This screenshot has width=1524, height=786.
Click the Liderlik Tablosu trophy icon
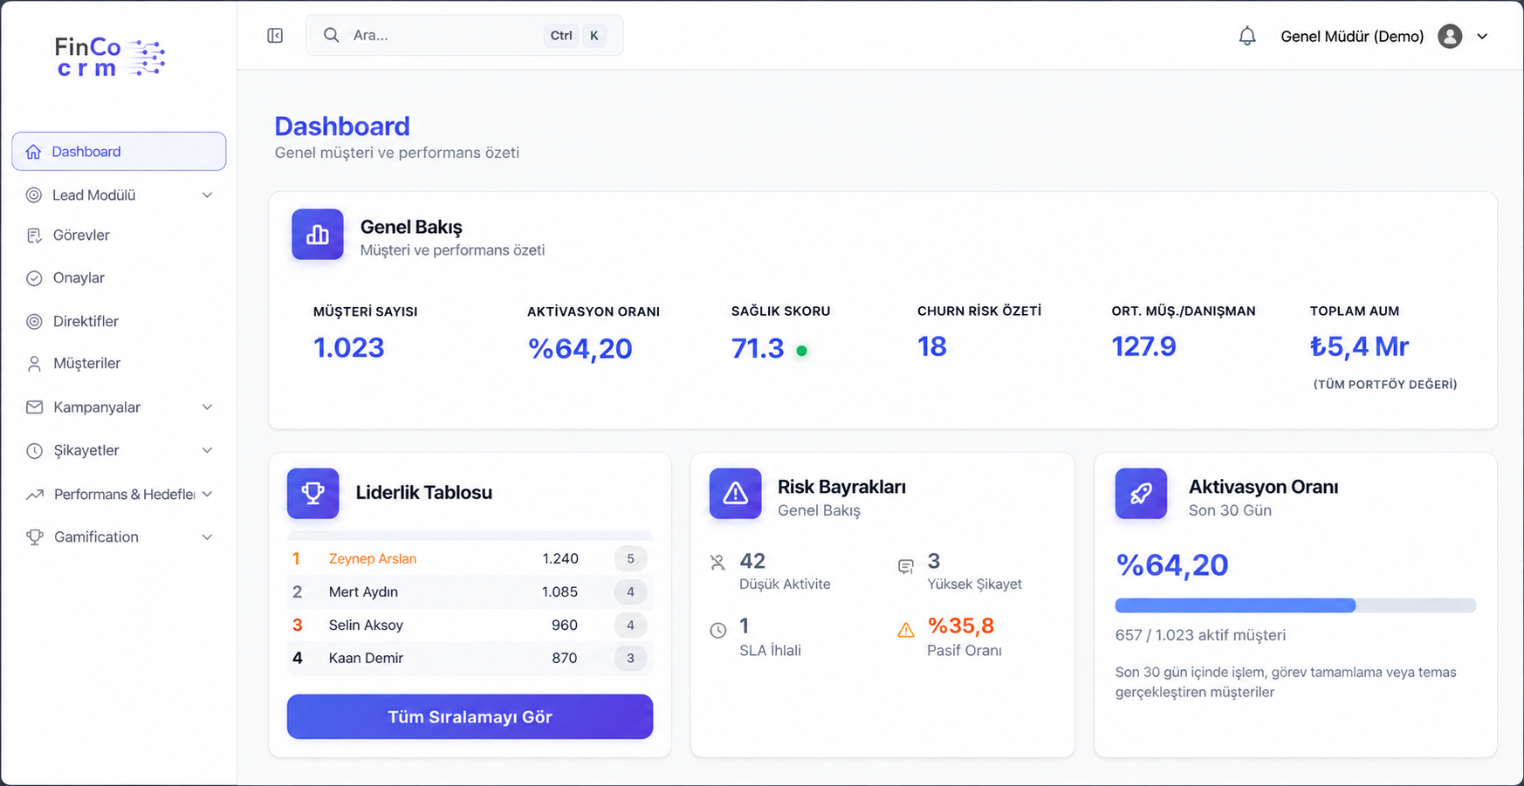[x=312, y=493]
